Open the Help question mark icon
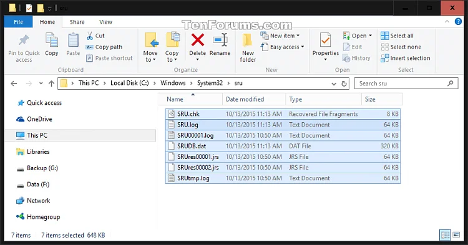This screenshot has height=245, width=468. tap(458, 21)
